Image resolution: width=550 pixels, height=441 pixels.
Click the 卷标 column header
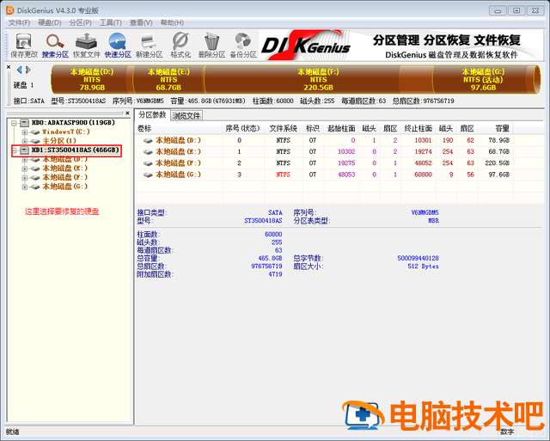(179, 128)
